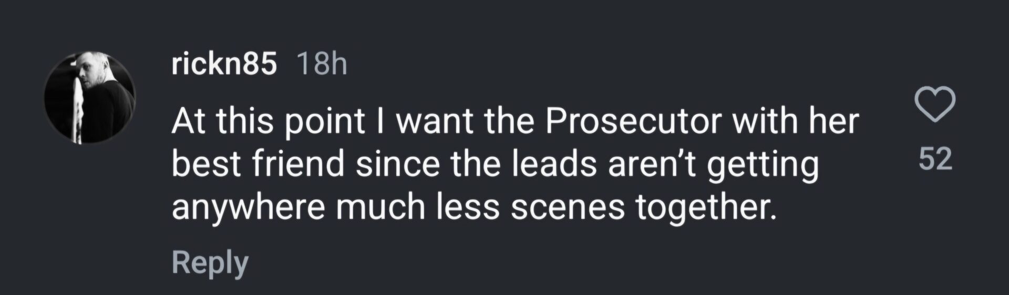Image resolution: width=1009 pixels, height=295 pixels.
Task: View the 52 likes count
Action: tap(935, 159)
